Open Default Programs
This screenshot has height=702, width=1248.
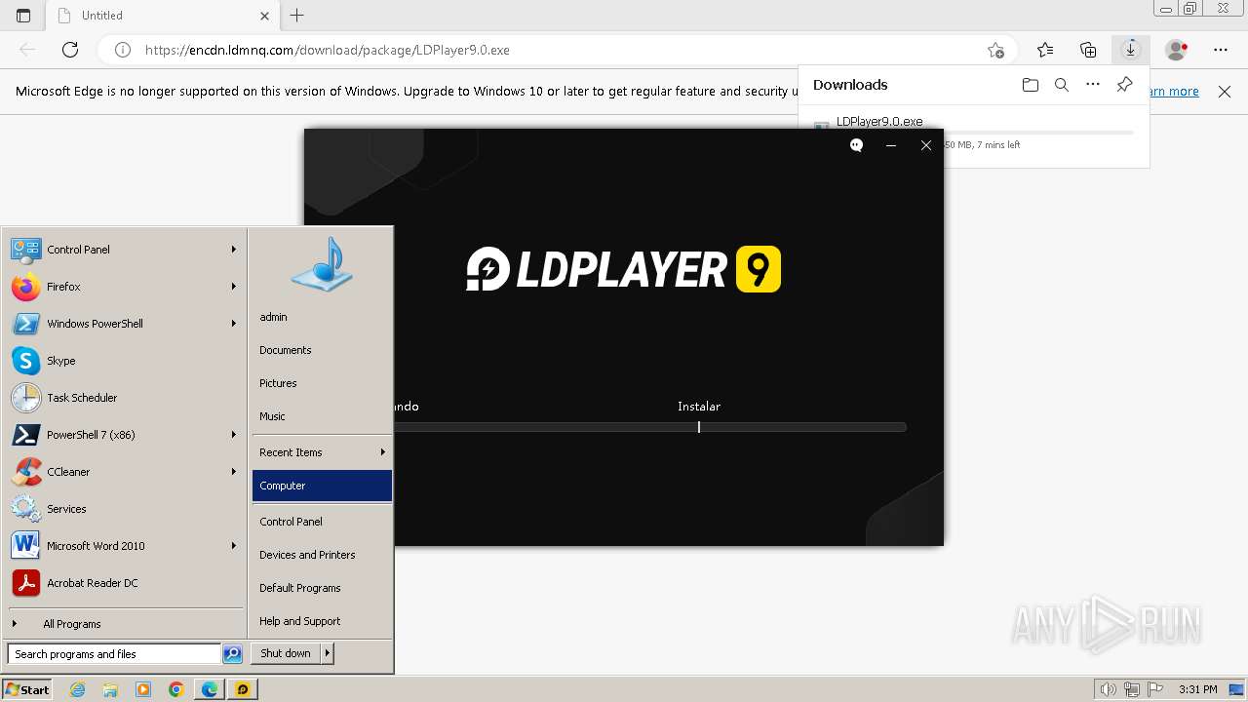pos(322,588)
